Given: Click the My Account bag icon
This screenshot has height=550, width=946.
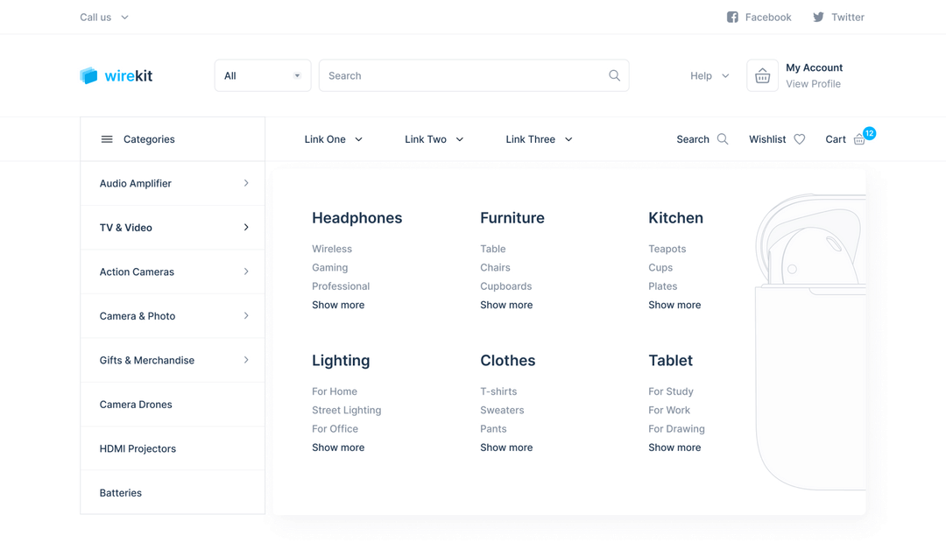Looking at the screenshot, I should tap(762, 75).
